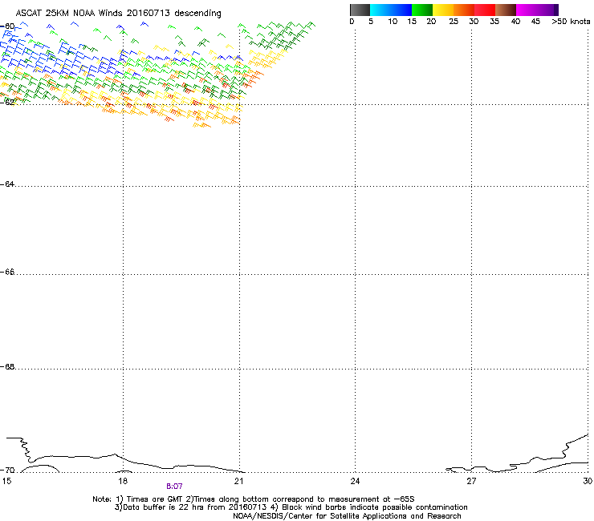Viewport: 594px width, 521px height.
Task: Click the latitude label -70
Action: pyautogui.click(x=7, y=470)
